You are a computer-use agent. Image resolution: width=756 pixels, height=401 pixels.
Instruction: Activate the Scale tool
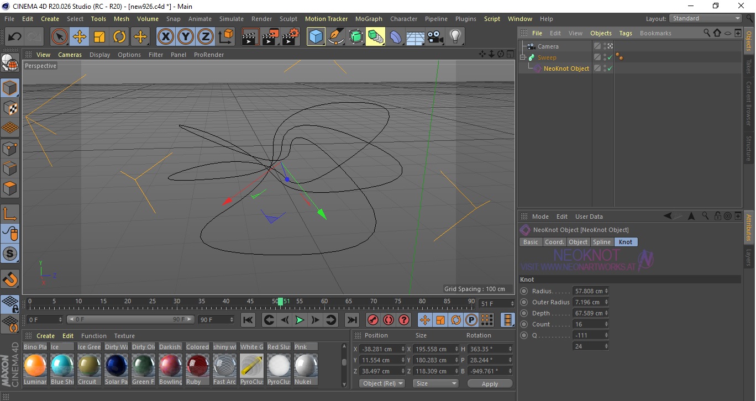click(99, 37)
